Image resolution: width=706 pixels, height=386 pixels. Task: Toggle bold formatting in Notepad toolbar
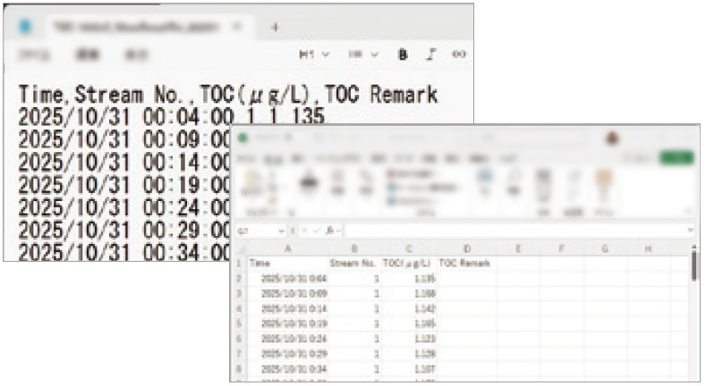[403, 55]
